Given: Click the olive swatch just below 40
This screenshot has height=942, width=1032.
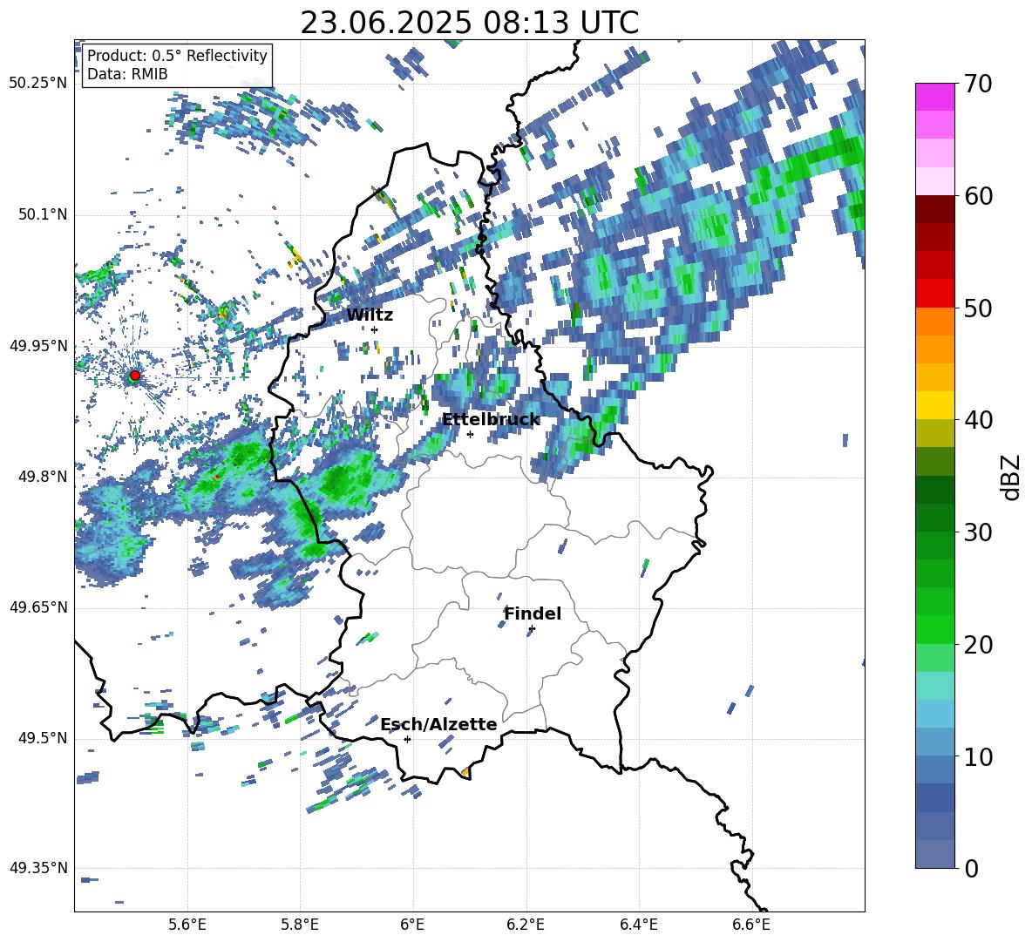Looking at the screenshot, I should point(934,433).
